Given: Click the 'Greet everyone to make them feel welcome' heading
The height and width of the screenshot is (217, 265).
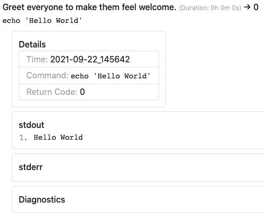Looking at the screenshot, I should [x=89, y=7].
